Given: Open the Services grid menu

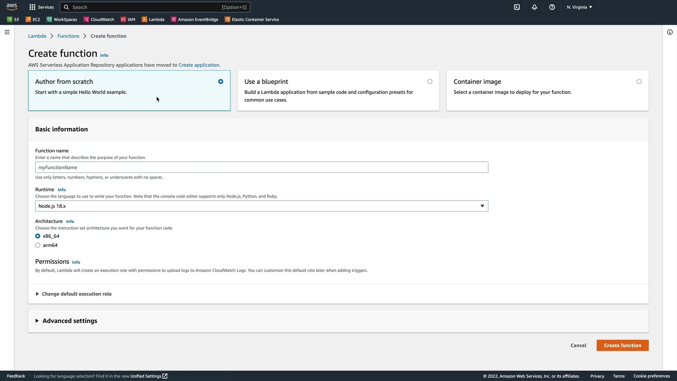Looking at the screenshot, I should click(42, 7).
